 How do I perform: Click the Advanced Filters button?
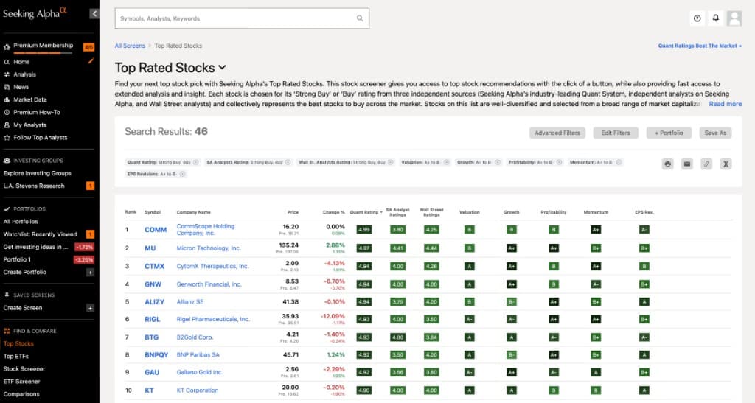point(557,133)
